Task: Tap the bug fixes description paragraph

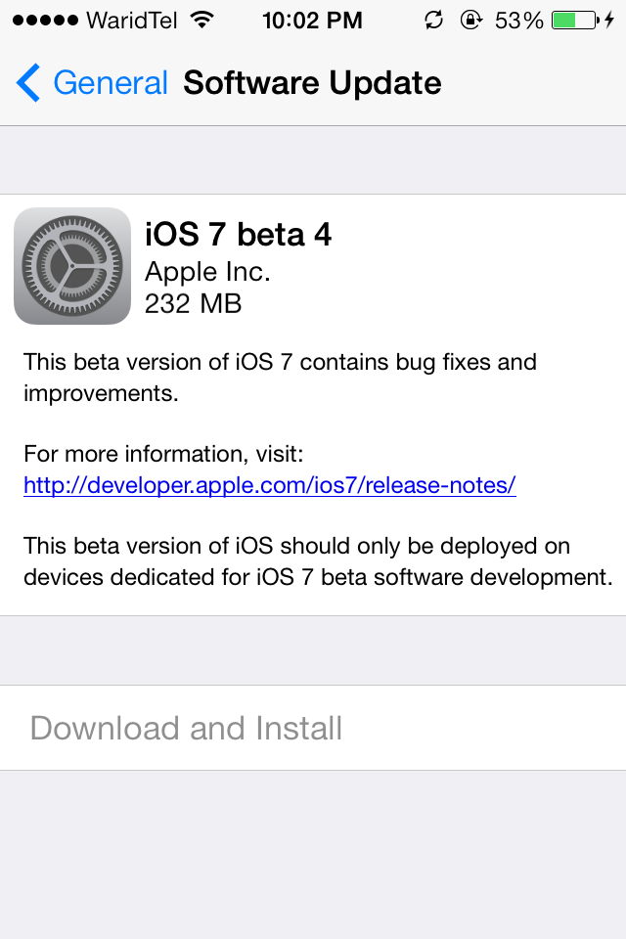Action: pos(280,378)
